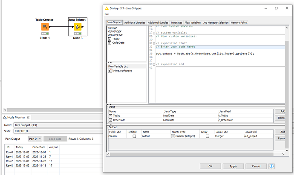This screenshot has width=294, height=175.
Task: Open the Templates tab
Action: point(176,23)
